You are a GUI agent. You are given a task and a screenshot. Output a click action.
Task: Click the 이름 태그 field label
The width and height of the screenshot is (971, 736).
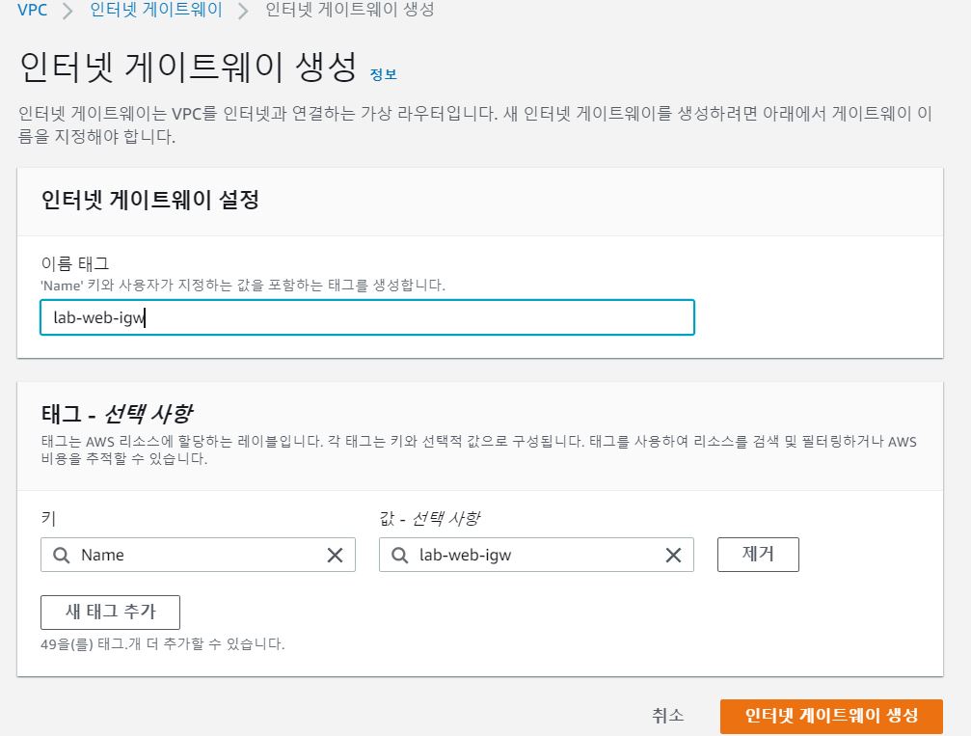click(x=75, y=264)
